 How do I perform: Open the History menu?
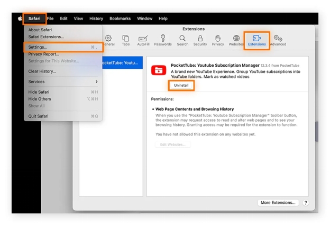tap(96, 19)
